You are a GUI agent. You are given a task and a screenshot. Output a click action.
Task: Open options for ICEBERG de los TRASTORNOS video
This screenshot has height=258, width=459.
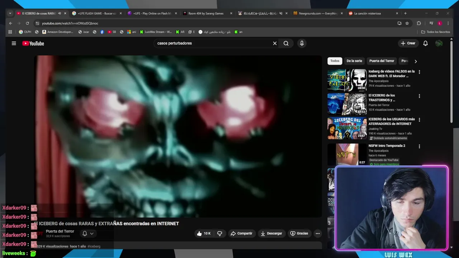(419, 96)
